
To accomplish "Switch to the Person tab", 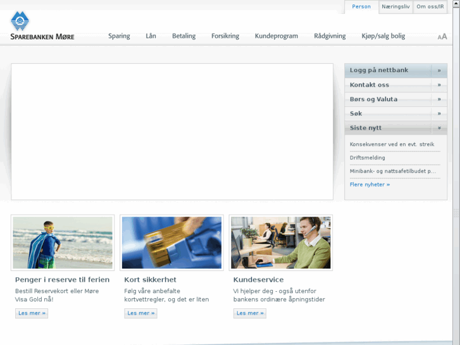I will (361, 7).
